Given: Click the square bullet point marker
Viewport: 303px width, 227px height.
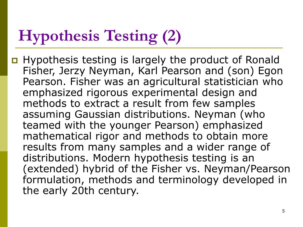Looking at the screenshot, I should click(x=14, y=61).
